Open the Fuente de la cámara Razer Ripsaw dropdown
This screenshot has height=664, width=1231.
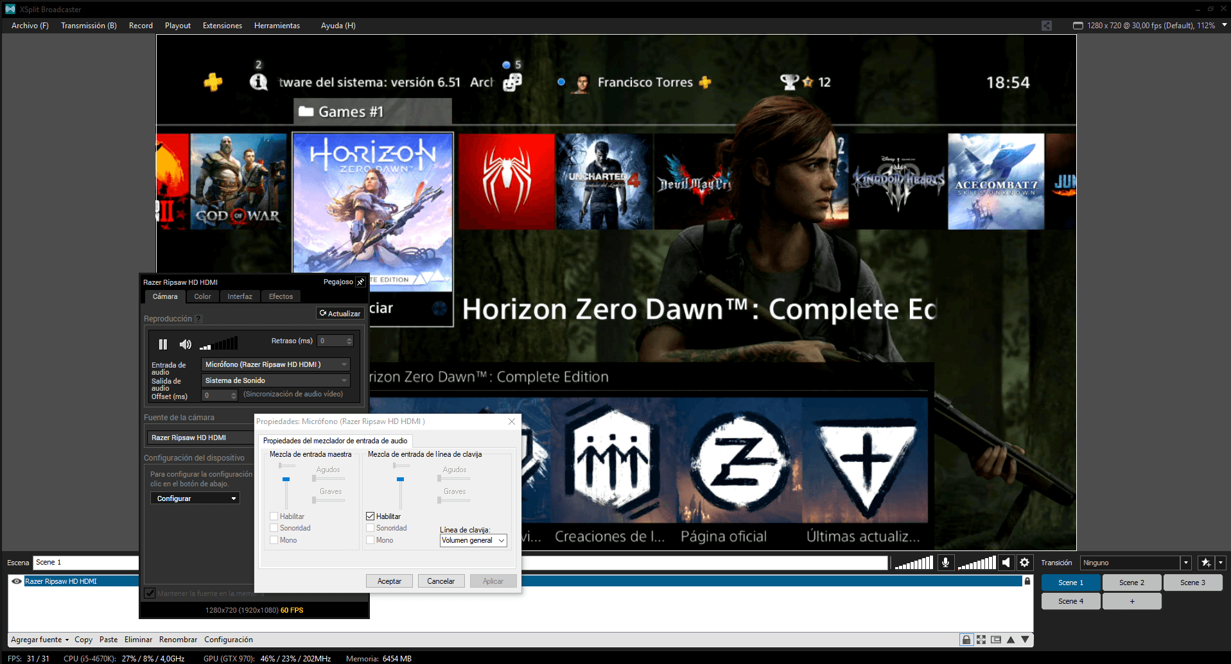(x=200, y=438)
